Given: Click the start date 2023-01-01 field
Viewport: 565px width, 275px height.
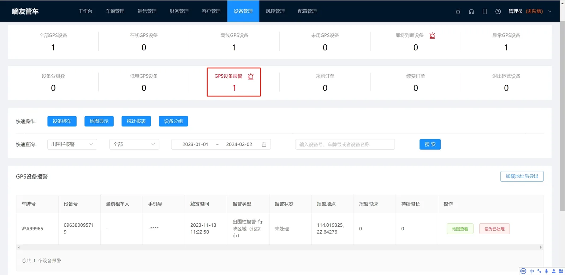Looking at the screenshot, I should pyautogui.click(x=195, y=144).
